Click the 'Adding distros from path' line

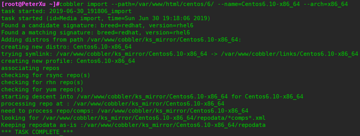click(x=121, y=40)
